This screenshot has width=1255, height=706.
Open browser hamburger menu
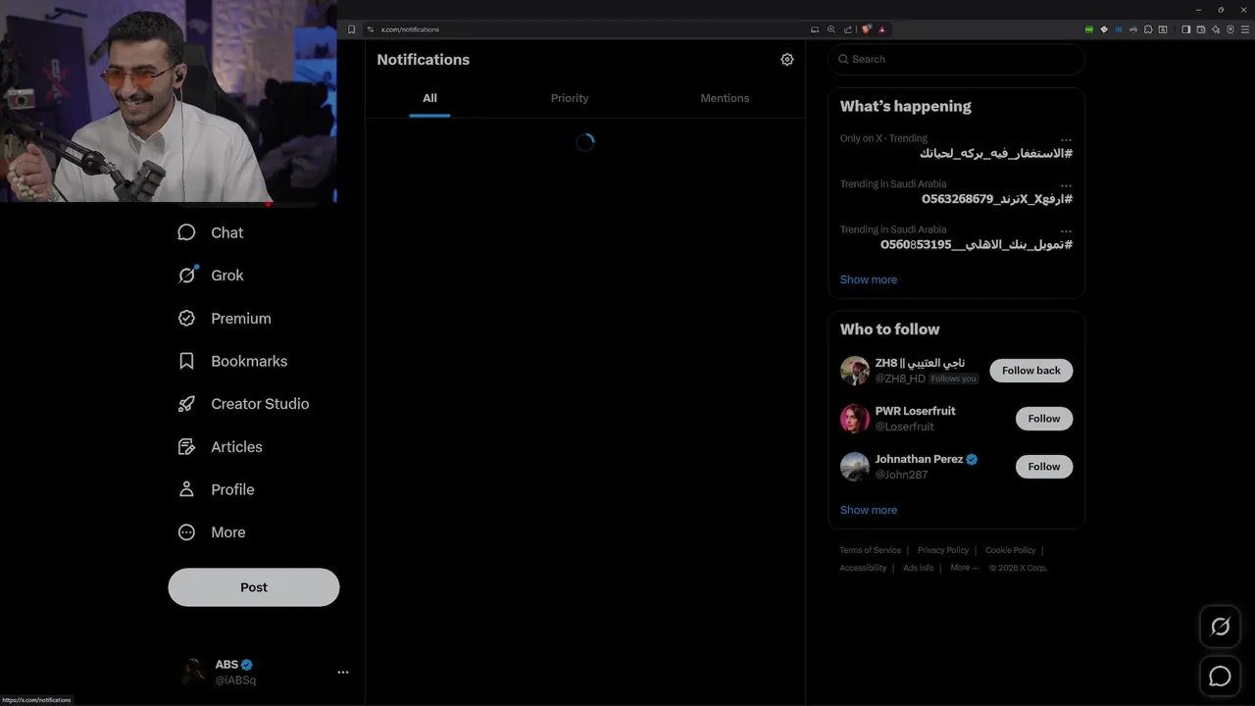tap(1245, 29)
